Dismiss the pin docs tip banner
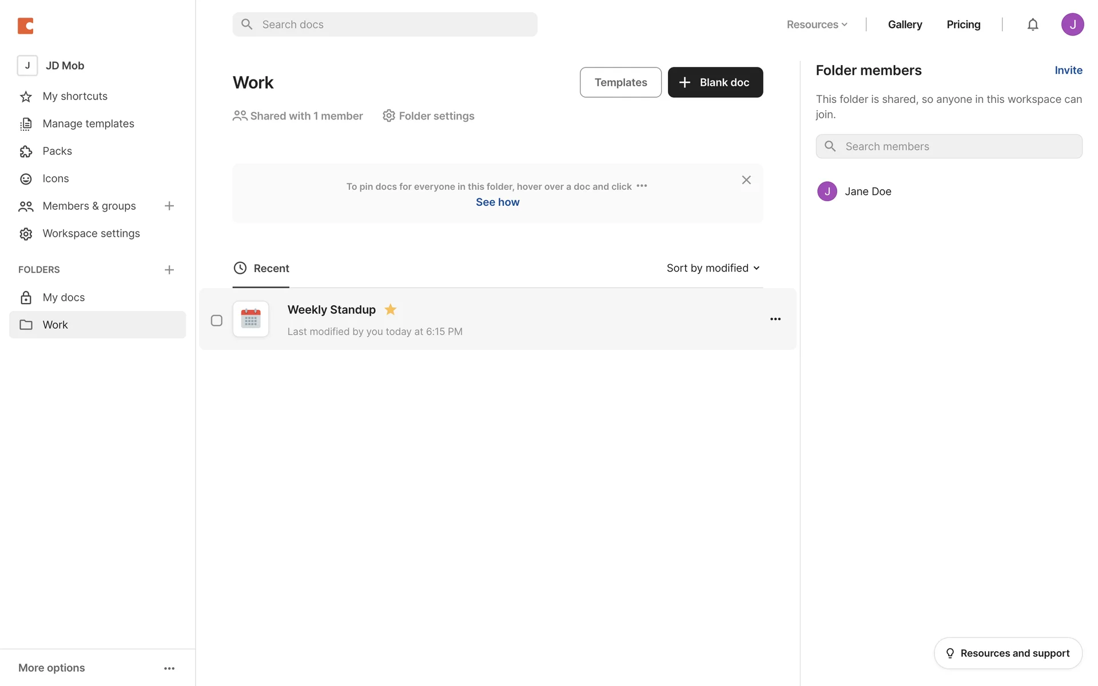This screenshot has width=1098, height=686. coord(746,180)
